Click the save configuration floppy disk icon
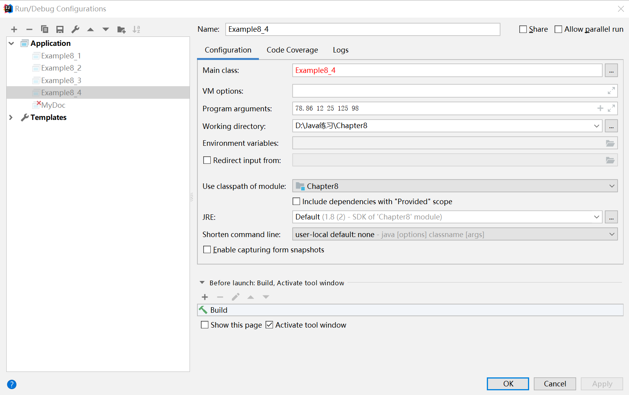Viewport: 629px width, 395px height. point(60,29)
